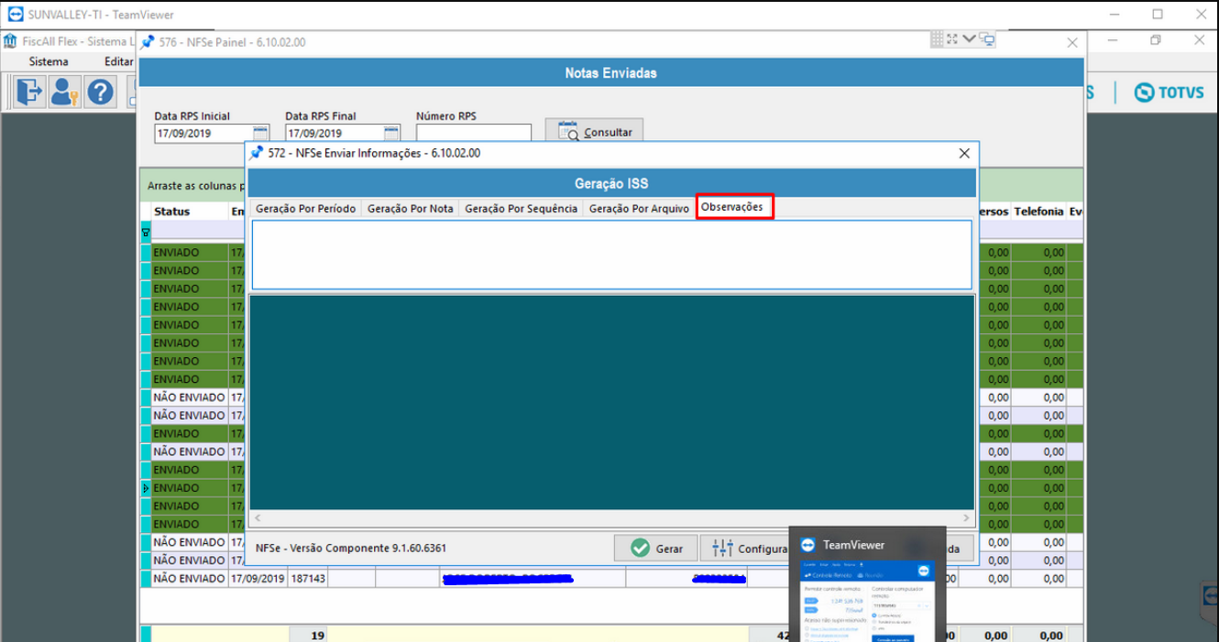Open calendar picker for Data RPS Inicial
1219x642 pixels.
pyautogui.click(x=260, y=133)
